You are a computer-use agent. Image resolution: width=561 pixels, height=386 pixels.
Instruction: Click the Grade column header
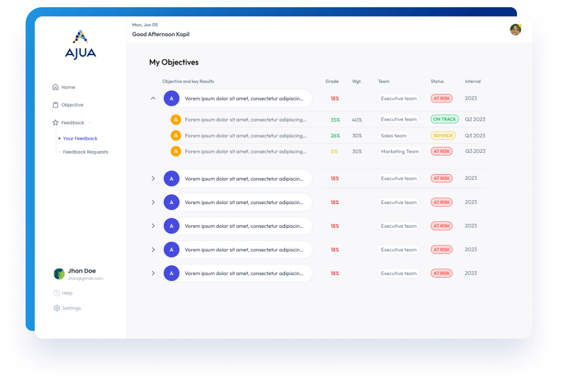pyautogui.click(x=332, y=81)
